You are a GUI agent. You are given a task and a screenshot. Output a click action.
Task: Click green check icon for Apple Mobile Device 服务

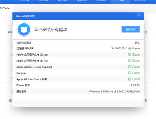tap(129, 79)
